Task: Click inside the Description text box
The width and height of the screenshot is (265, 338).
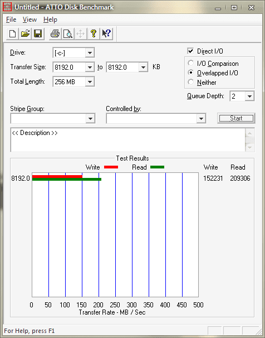Action: (128, 140)
